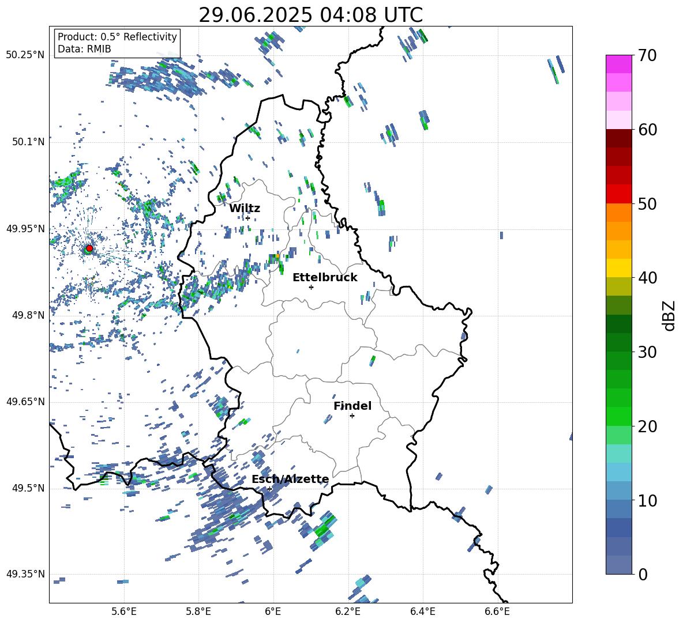
Task: Click the 6.4°E longitude label
Action: click(x=422, y=611)
